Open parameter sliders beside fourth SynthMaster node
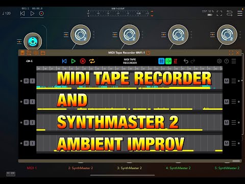245x184 pixels. pyautogui.click(x=212, y=35)
